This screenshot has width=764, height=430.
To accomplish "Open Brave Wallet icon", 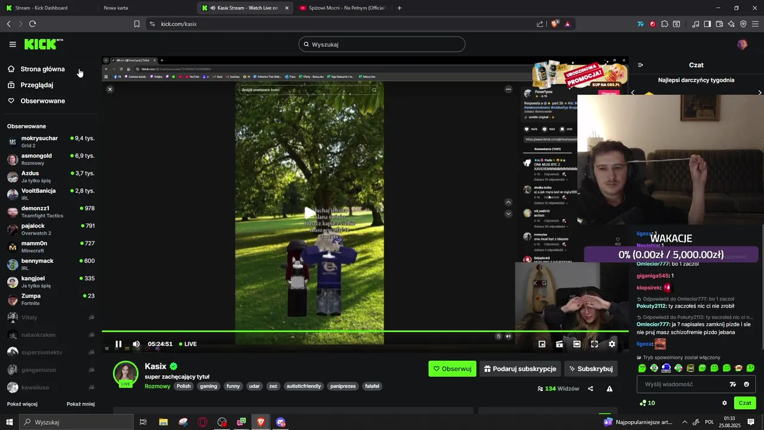I will pyautogui.click(x=719, y=24).
